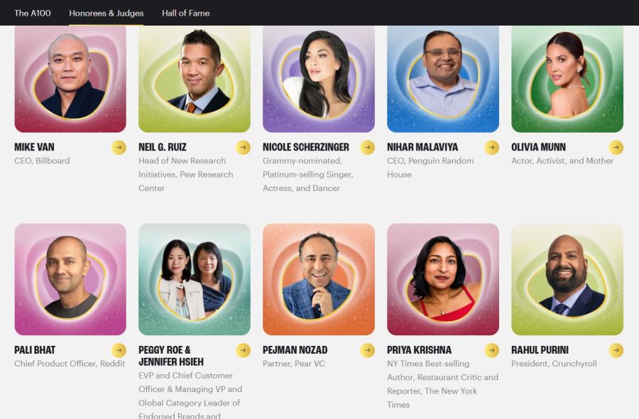Click the arrow icon beside Mike Van
Image resolution: width=639 pixels, height=419 pixels.
pos(119,148)
